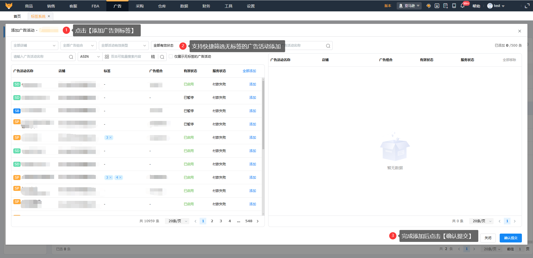The width and height of the screenshot is (533, 258).
Task: Click 共 10959 条 total count text
Action: coord(149,221)
